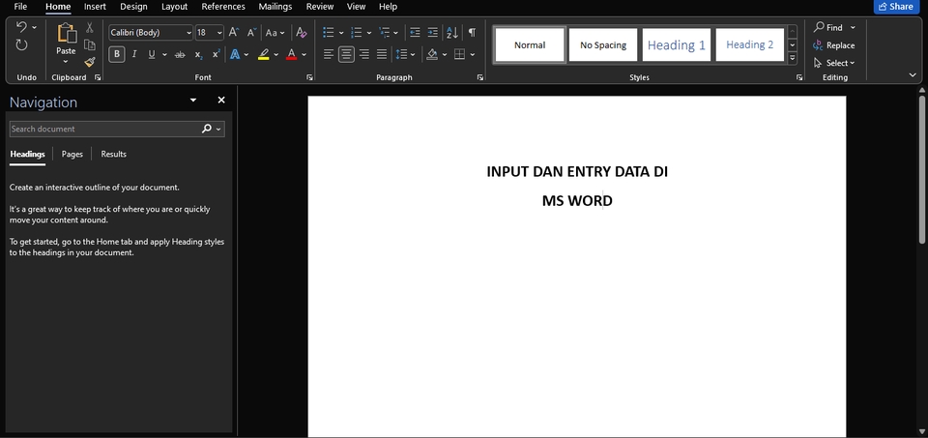928x438 pixels.
Task: Toggle Underline formatting
Action: point(152,54)
